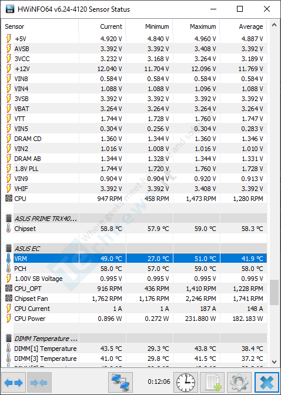Select the Maximum column header
The width and height of the screenshot is (281, 395).
[196, 26]
